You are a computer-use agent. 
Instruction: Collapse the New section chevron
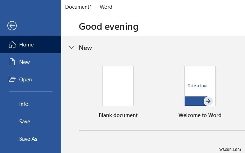point(71,48)
